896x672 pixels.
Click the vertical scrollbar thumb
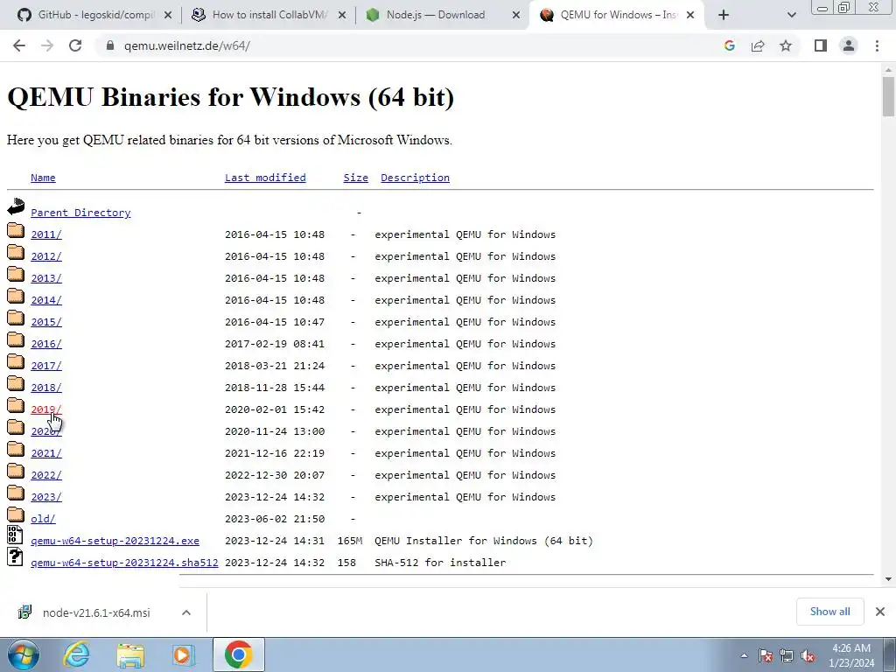pos(888,96)
